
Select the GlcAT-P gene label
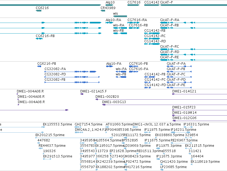click(166, 2)
